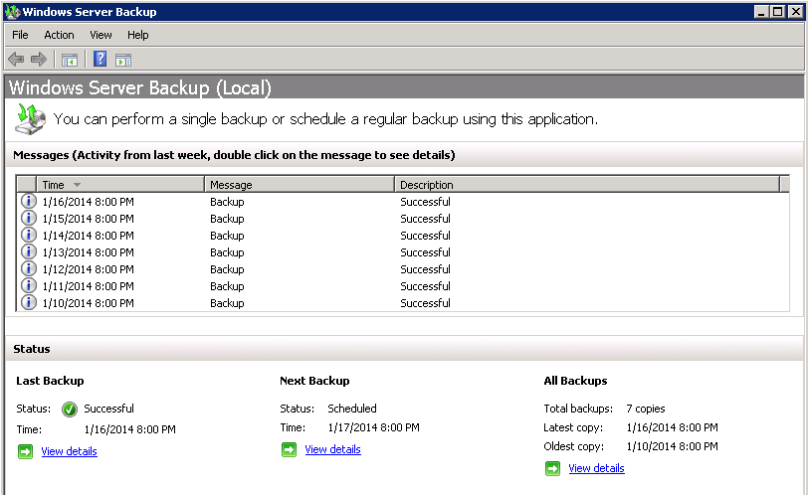Click 'Successful' status text under Last Backup
Image resolution: width=808 pixels, height=495 pixels.
pyautogui.click(x=108, y=409)
